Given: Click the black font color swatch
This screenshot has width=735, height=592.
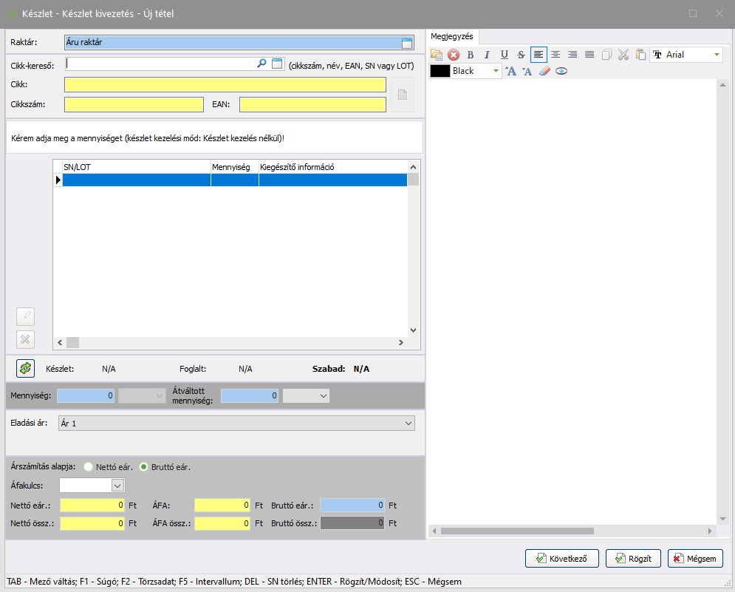Looking at the screenshot, I should coord(440,72).
